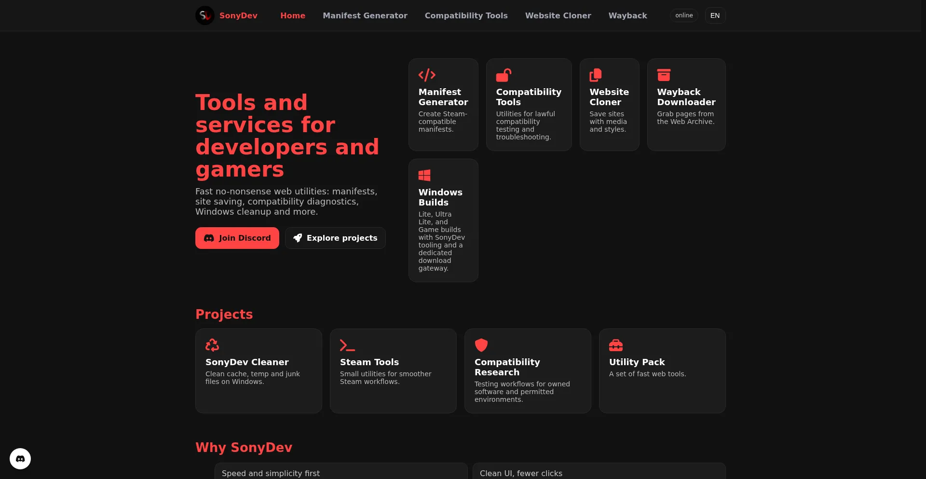Click 'Clean UI, fewer clicks' card

(x=599, y=471)
